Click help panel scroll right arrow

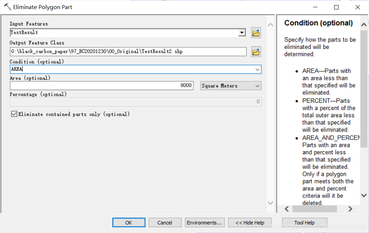(x=350, y=209)
